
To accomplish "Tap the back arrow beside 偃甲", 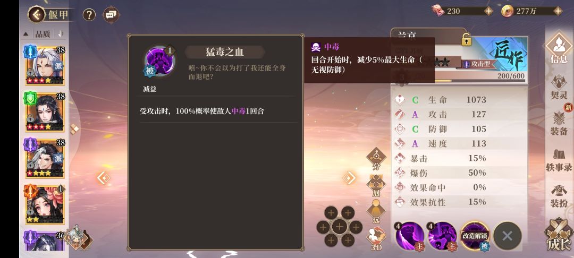I will click(37, 15).
